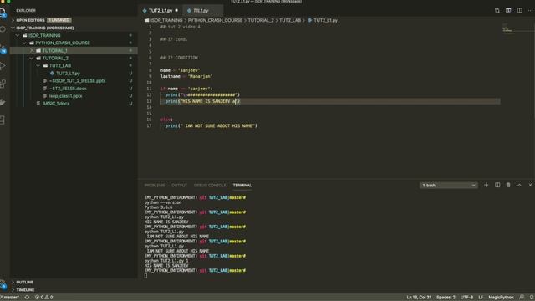Click Open Preview to the Side icon
Image resolution: width=535 pixels, height=301 pixels.
pyautogui.click(x=508, y=11)
